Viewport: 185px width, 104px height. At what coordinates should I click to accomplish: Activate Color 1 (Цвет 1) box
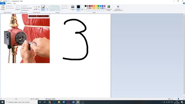tap(78, 8)
